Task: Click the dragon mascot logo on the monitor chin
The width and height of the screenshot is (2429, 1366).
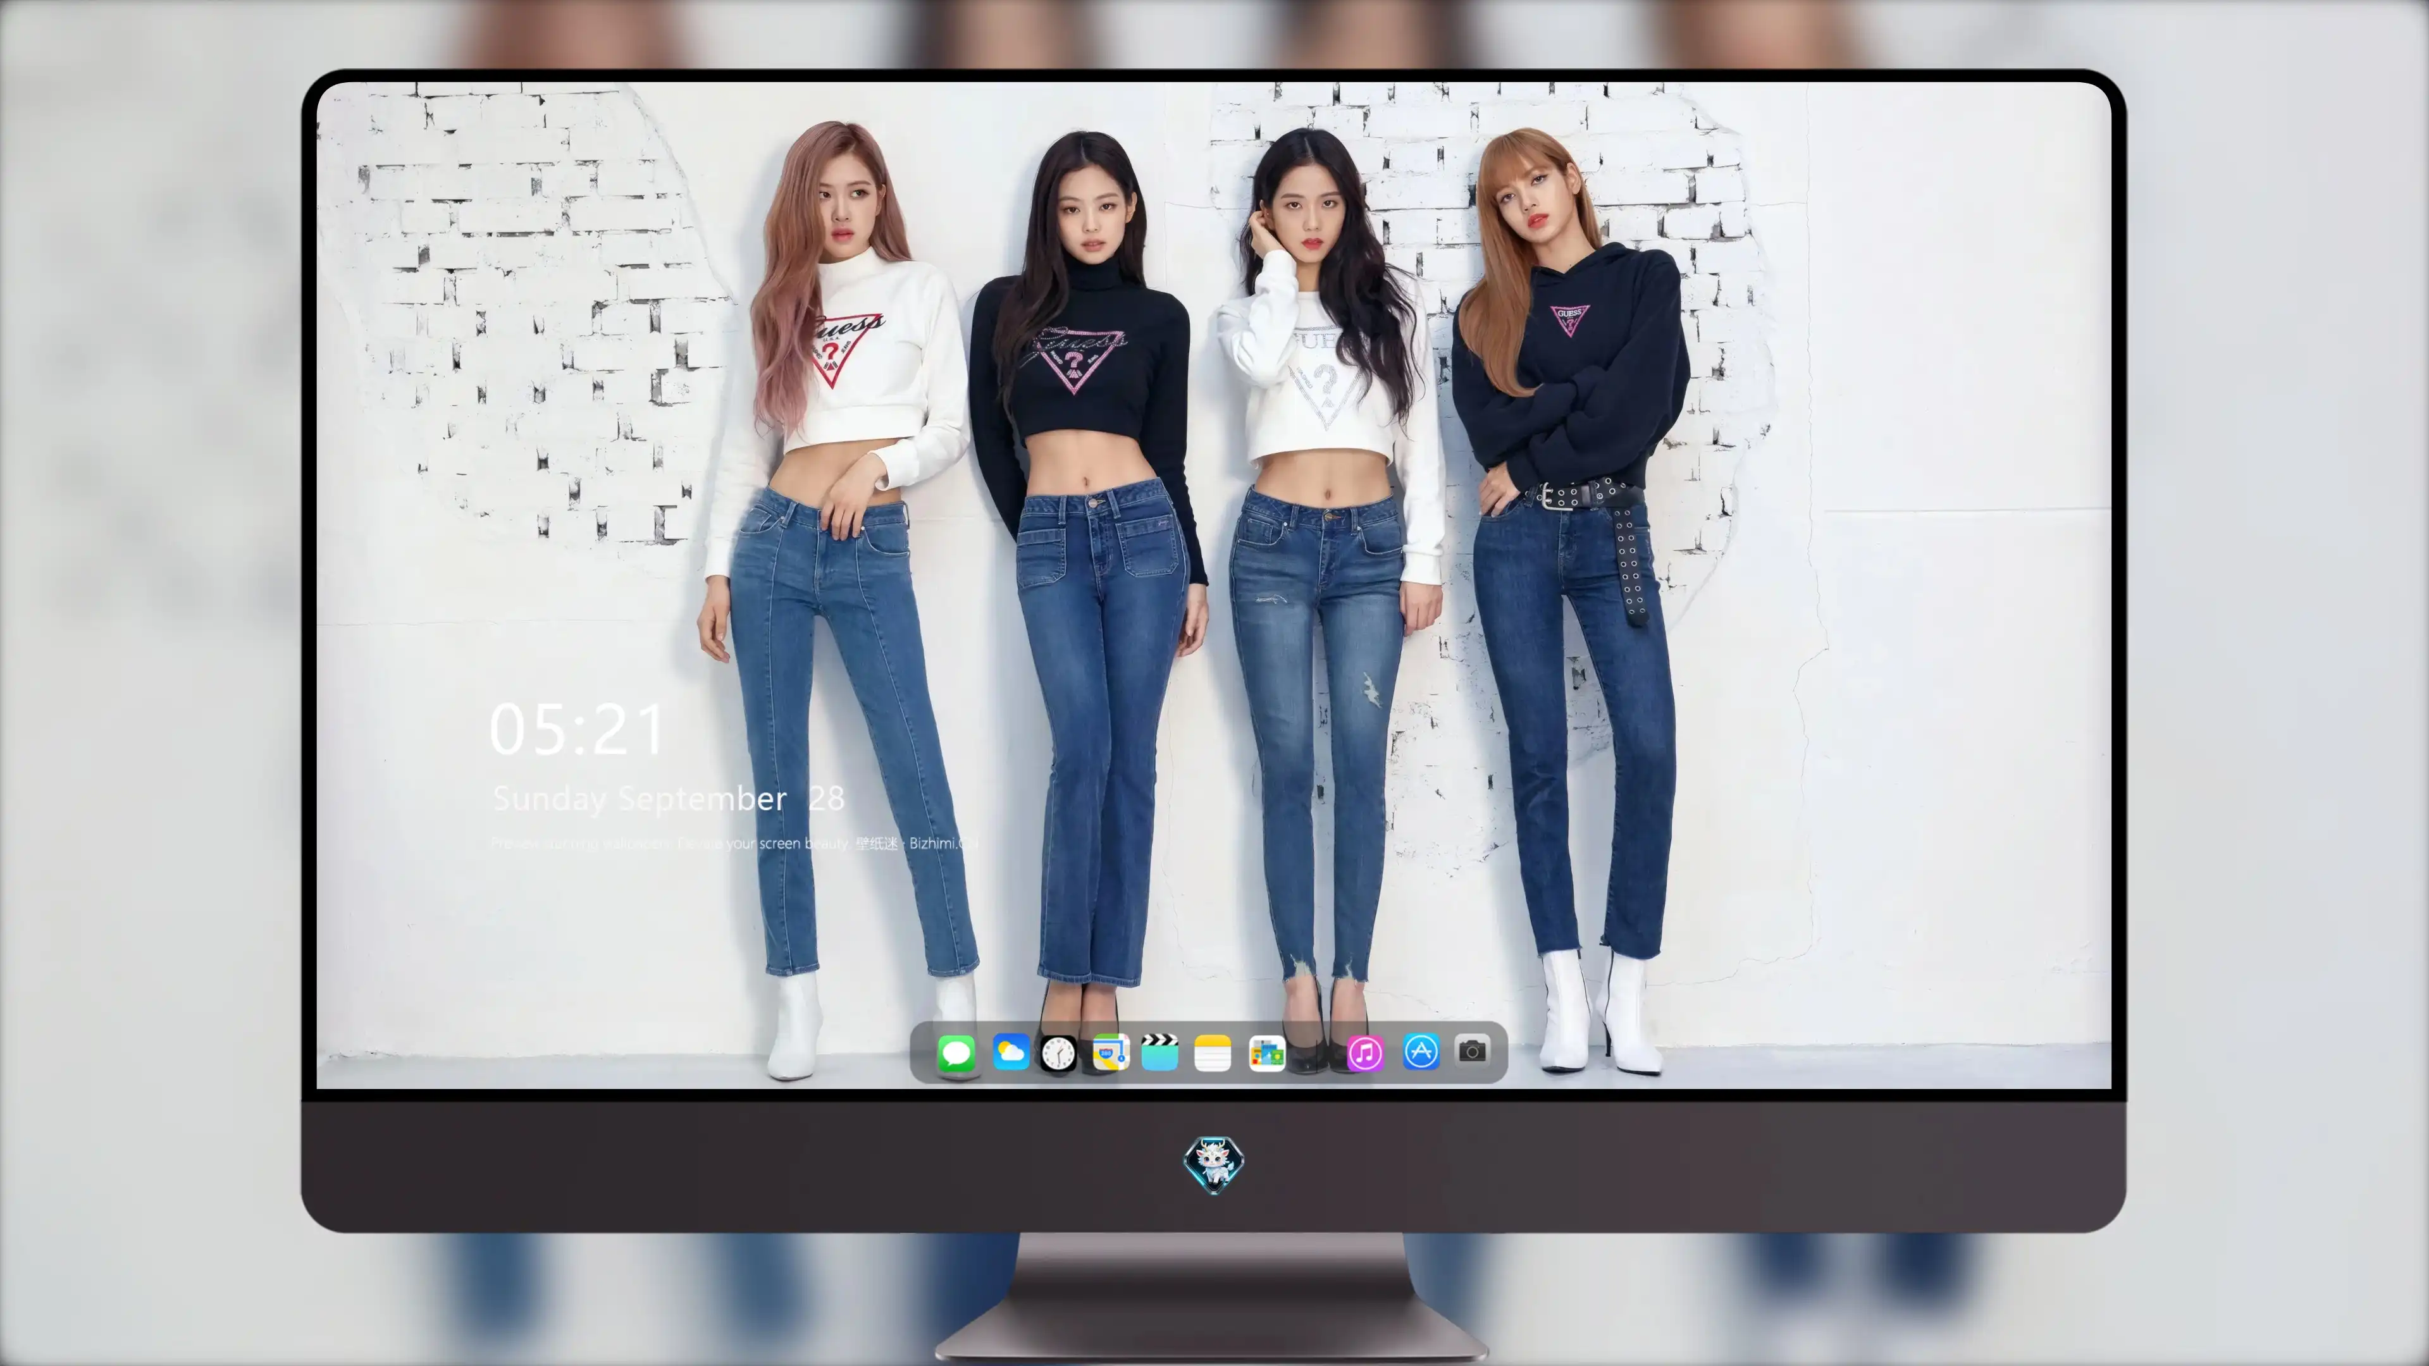Action: [x=1214, y=1165]
